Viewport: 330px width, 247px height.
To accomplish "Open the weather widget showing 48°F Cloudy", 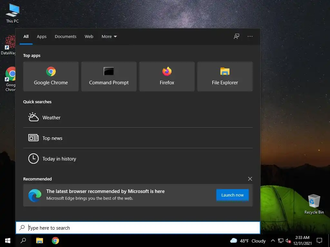I will (248, 241).
